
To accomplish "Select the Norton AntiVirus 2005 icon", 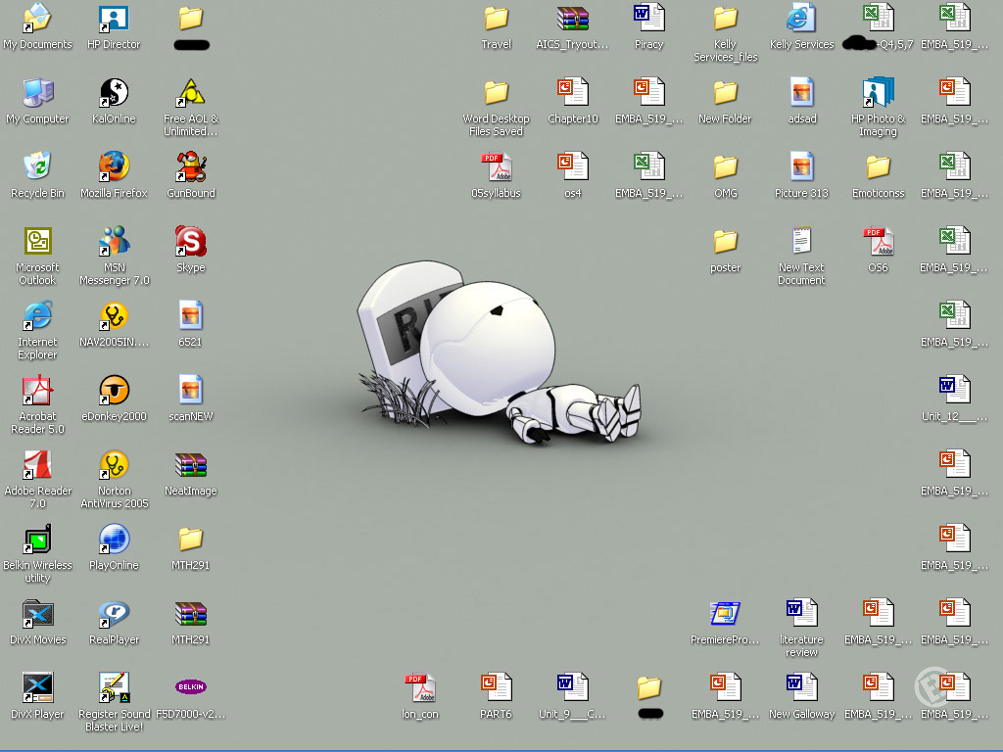I will tap(114, 465).
